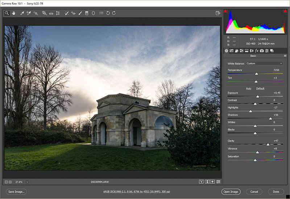Click the Vibrance slider handle
The height and width of the screenshot is (199, 290).
[257, 153]
